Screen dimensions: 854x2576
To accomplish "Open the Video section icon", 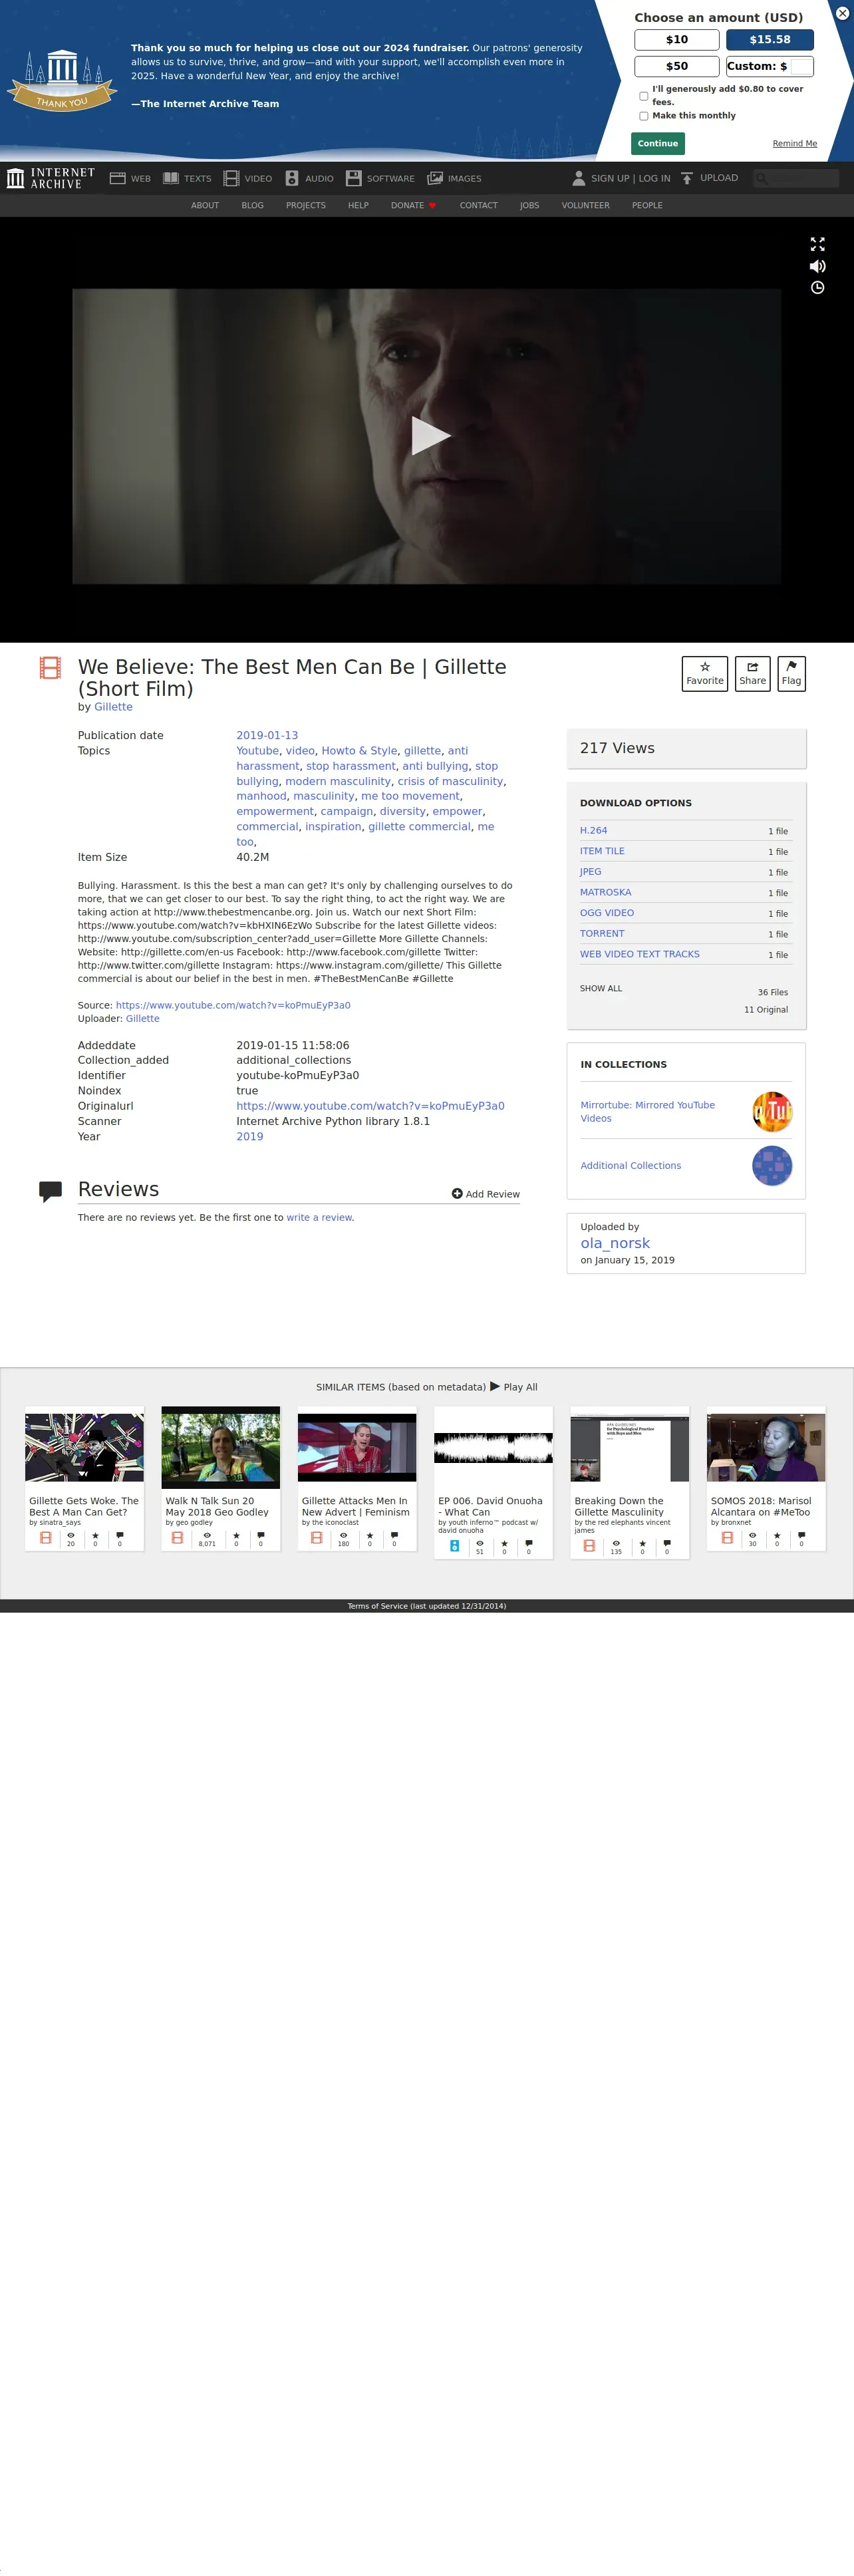I will [231, 178].
